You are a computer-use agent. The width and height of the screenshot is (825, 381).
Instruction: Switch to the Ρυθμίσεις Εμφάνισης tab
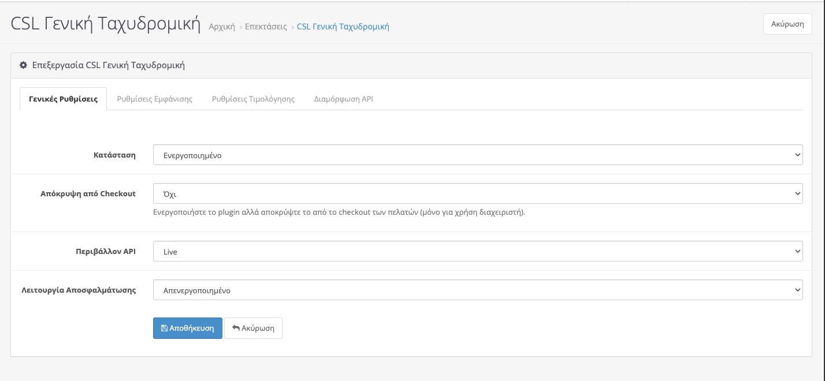155,99
